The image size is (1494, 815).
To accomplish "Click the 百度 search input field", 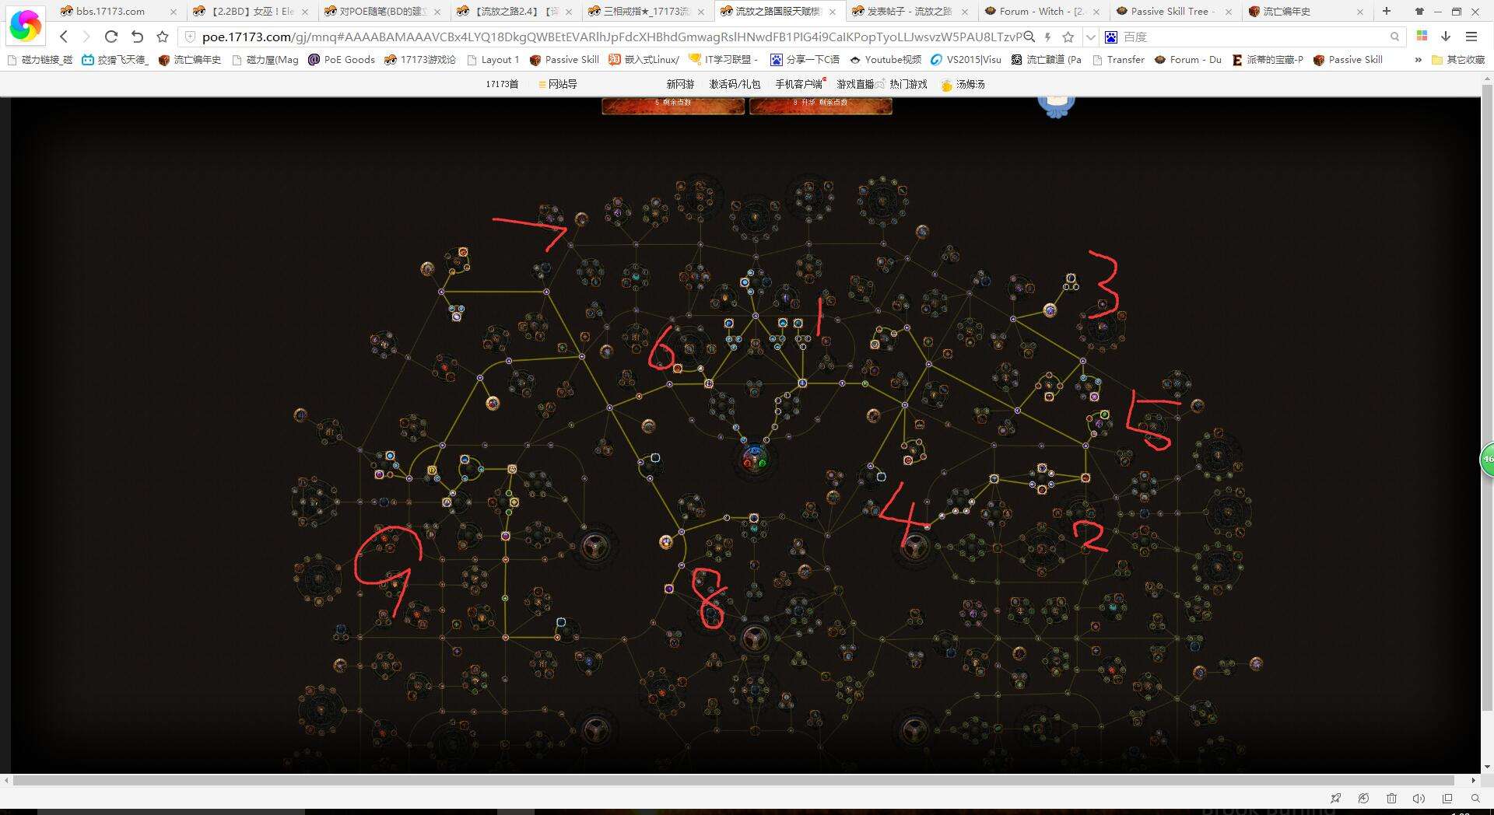I will point(1253,37).
